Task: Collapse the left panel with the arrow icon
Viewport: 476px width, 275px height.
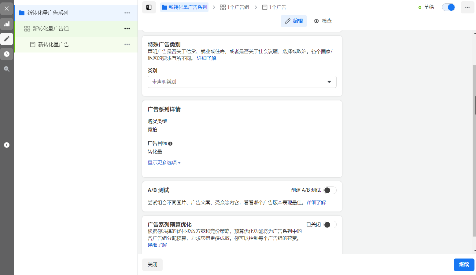Action: click(7, 145)
